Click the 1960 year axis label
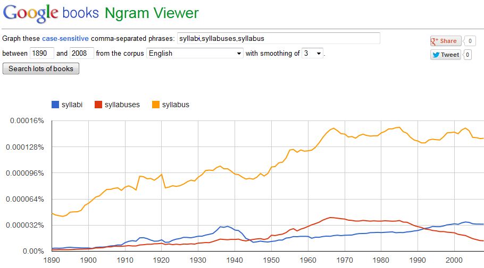The image size is (484, 268). (307, 261)
